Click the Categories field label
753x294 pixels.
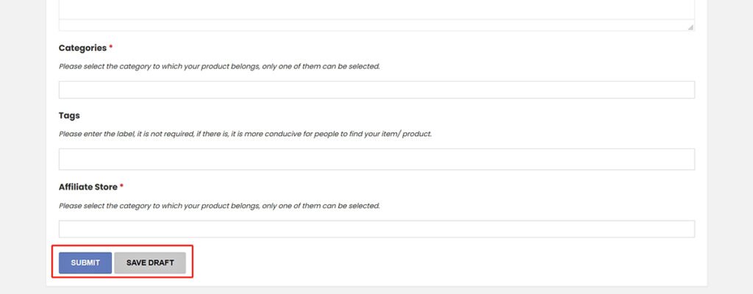point(82,48)
